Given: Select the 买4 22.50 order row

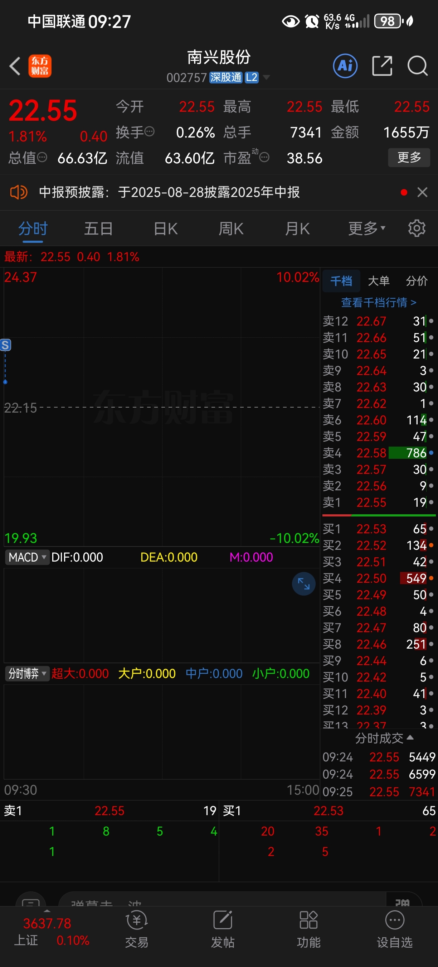Looking at the screenshot, I should coord(378,578).
